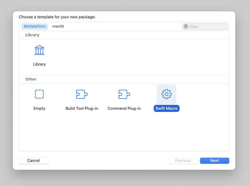Click the Library section header

(32, 35)
